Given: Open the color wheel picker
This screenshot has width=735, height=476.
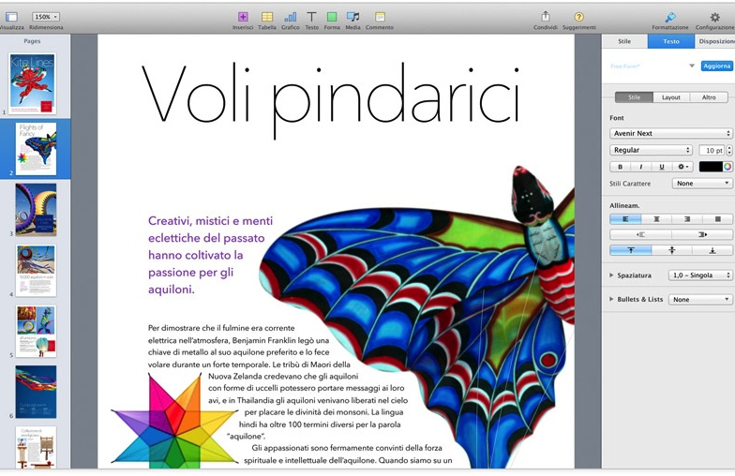Looking at the screenshot, I should (727, 167).
